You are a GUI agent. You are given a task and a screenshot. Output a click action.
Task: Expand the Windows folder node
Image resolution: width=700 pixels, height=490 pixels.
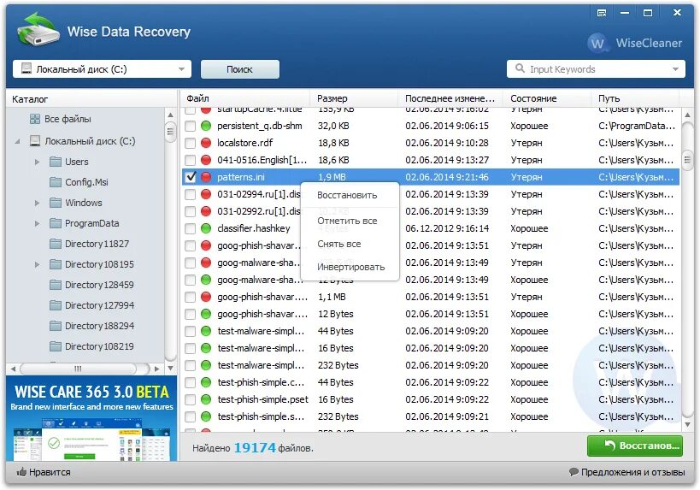coord(37,203)
